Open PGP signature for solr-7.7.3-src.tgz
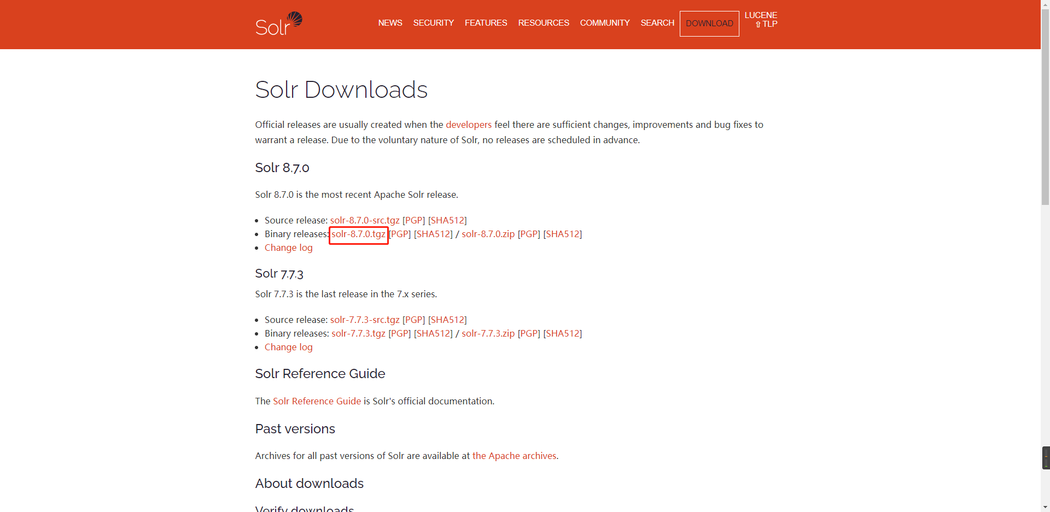 click(x=414, y=320)
